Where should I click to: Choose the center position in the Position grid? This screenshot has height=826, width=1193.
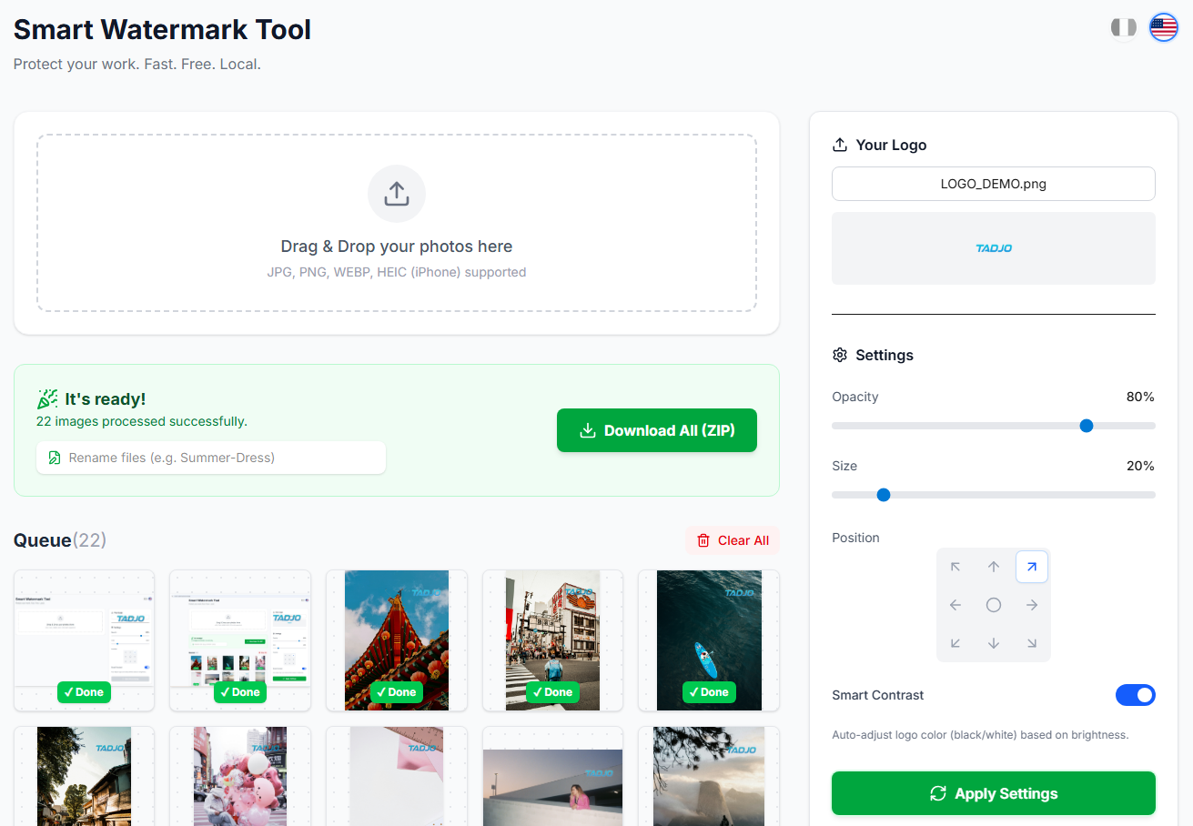click(x=993, y=604)
